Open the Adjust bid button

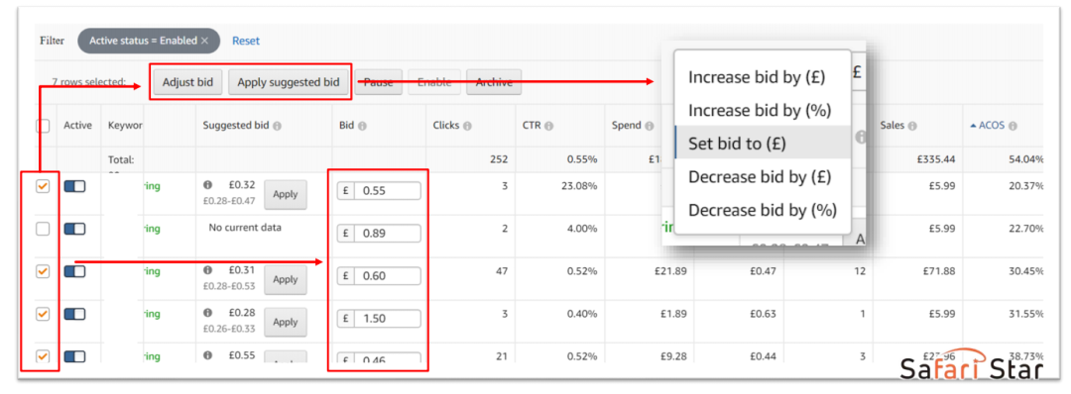click(x=187, y=82)
